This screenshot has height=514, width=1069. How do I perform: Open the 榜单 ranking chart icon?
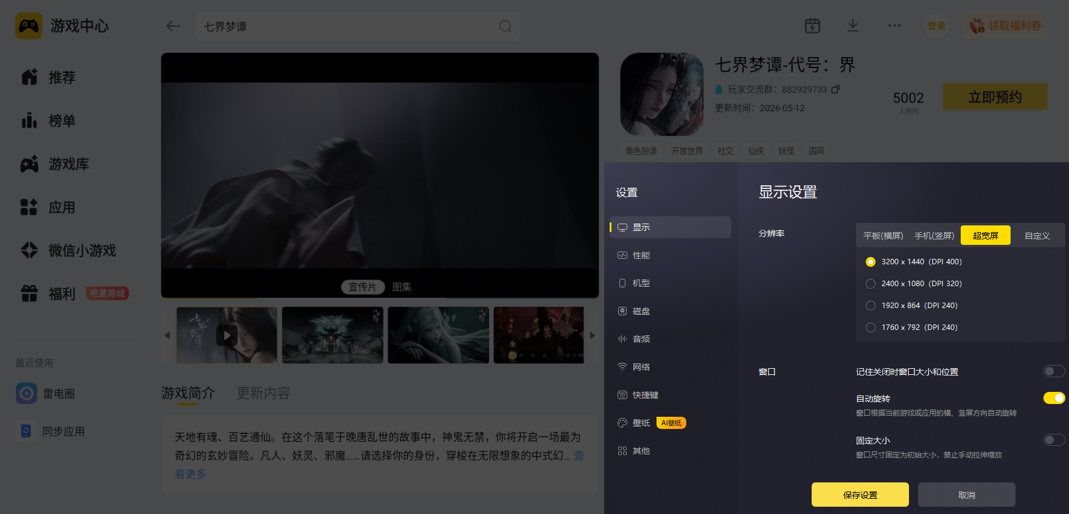pyautogui.click(x=29, y=120)
